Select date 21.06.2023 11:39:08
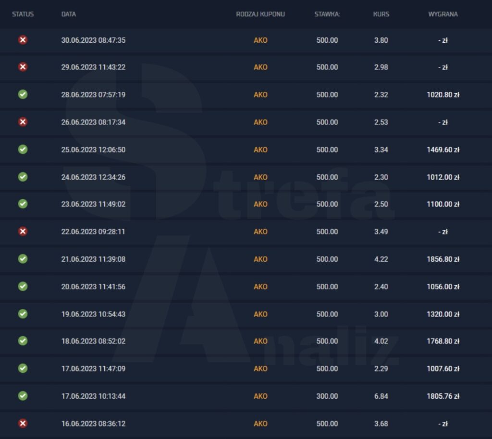The height and width of the screenshot is (439, 492). pyautogui.click(x=93, y=259)
